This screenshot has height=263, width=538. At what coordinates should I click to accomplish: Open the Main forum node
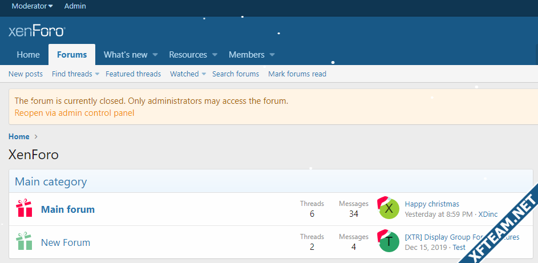point(68,209)
